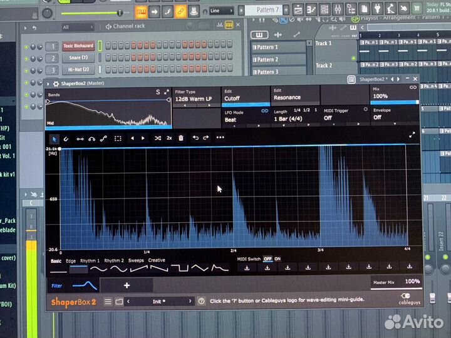The image size is (451, 338).
Task: Open the MIDI Trigger settings gear
Action: coord(366,110)
